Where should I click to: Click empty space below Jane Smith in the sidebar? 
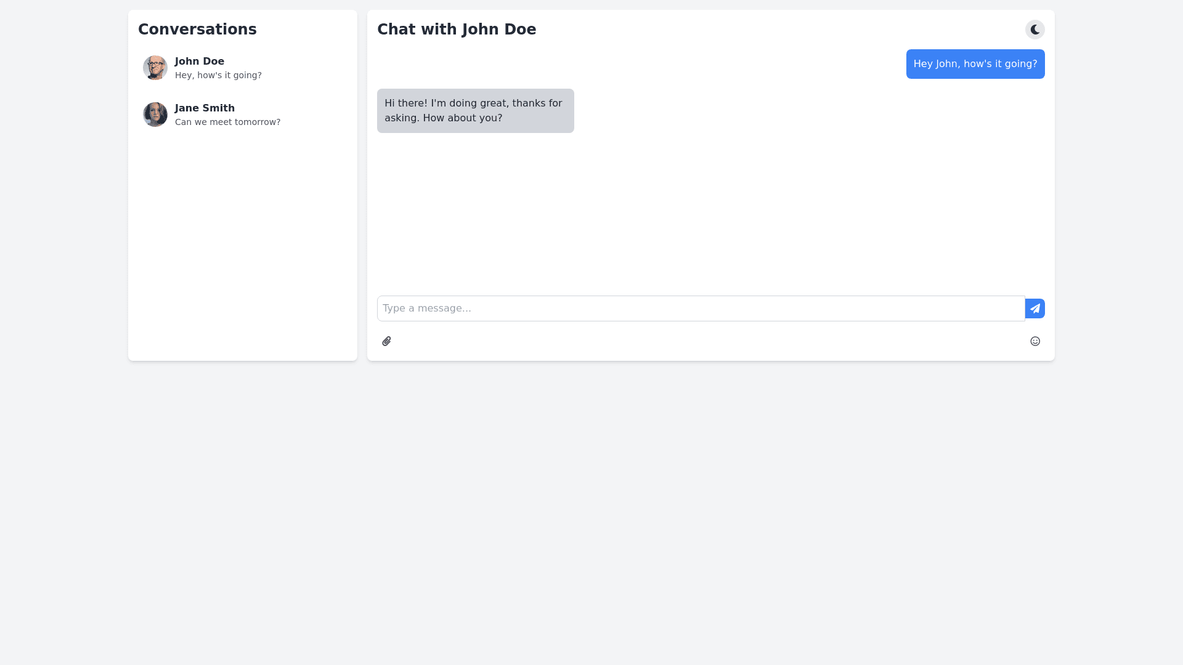242,246
